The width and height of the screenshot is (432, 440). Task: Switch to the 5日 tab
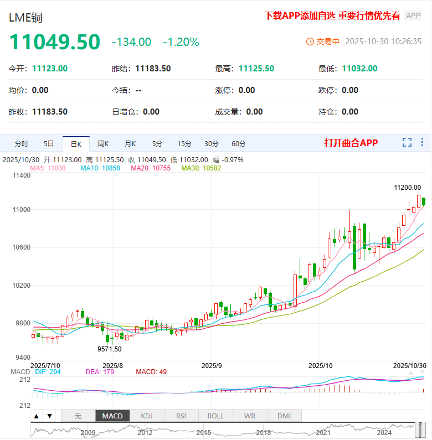pyautogui.click(x=49, y=144)
